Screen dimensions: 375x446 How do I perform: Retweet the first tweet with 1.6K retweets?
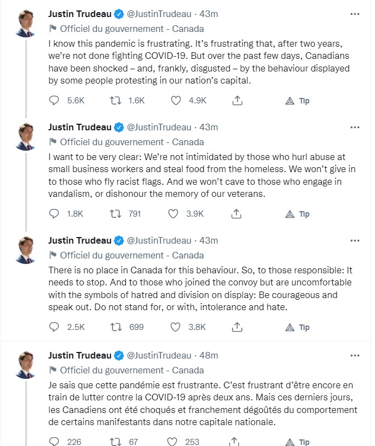[116, 101]
